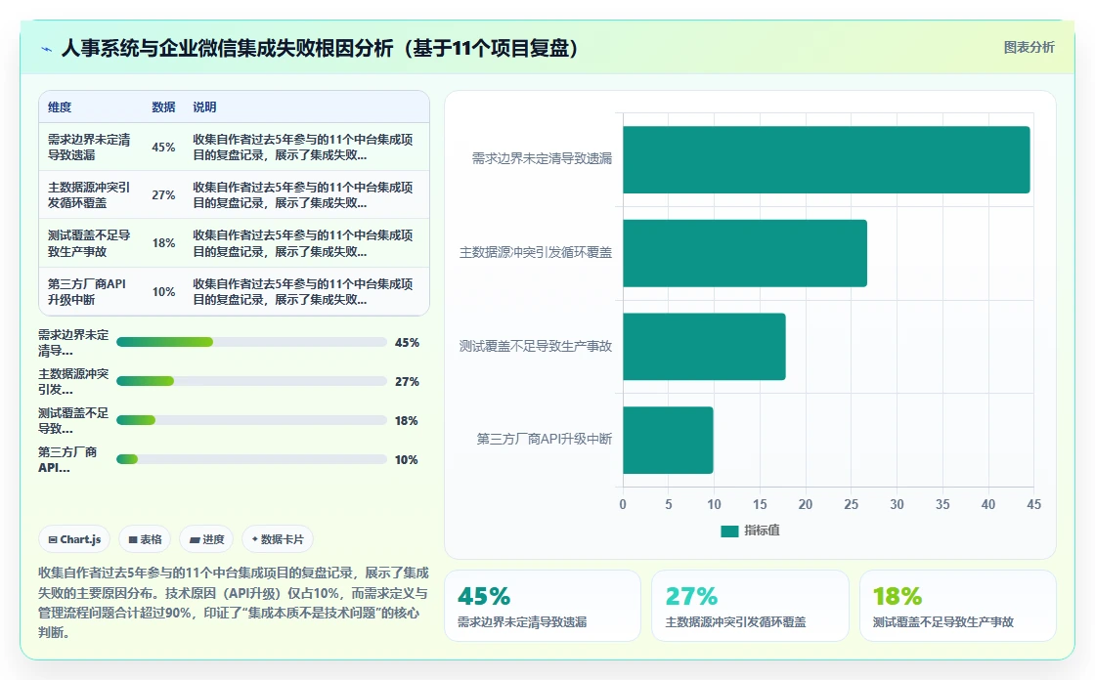Click the 45% progress bar

[251, 342]
